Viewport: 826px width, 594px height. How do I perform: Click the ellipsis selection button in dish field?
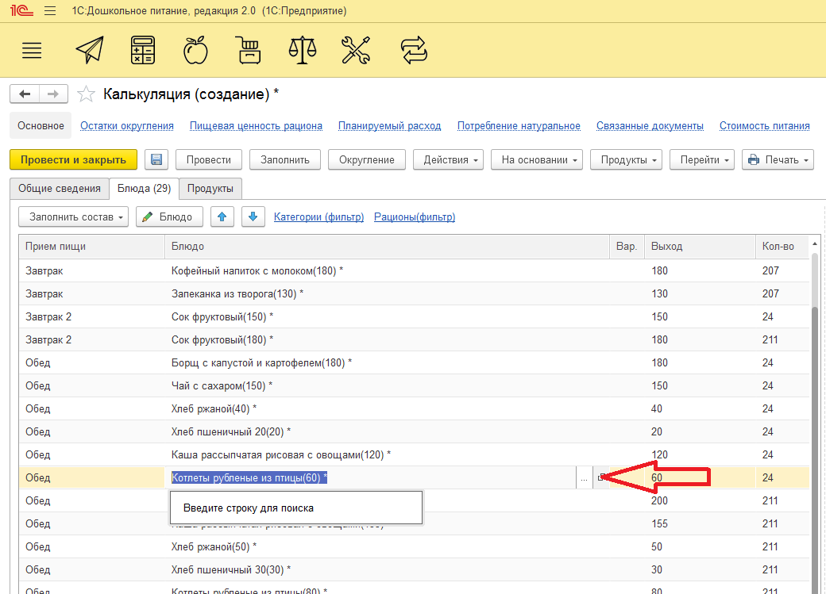(x=584, y=477)
